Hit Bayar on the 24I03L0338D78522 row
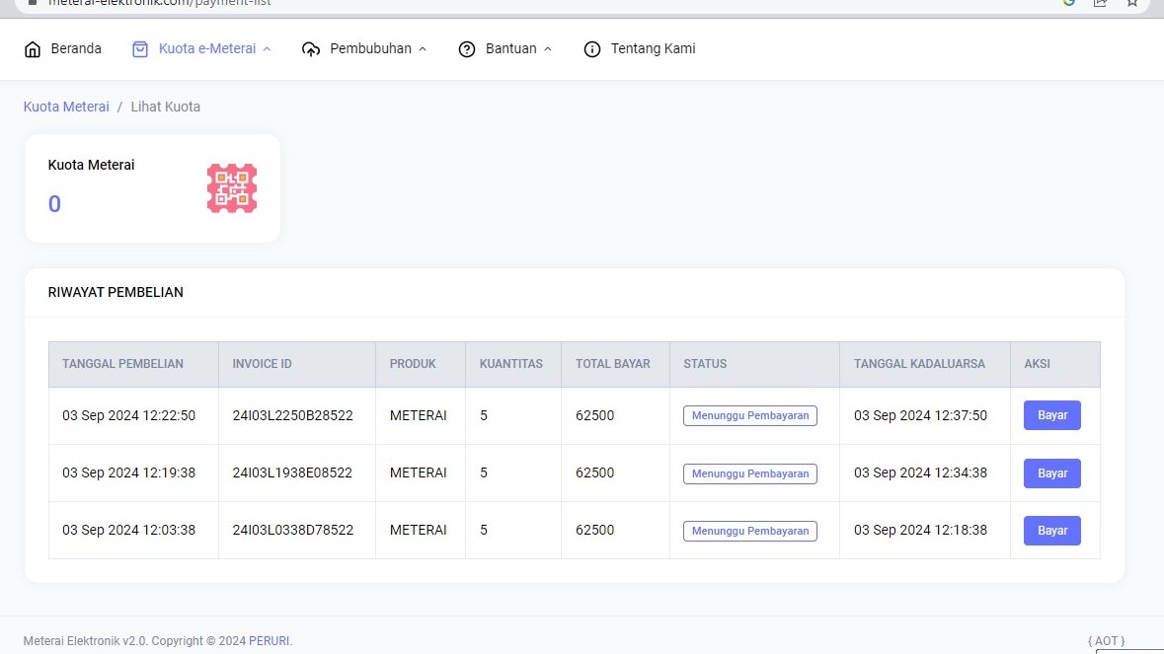 pyautogui.click(x=1051, y=531)
